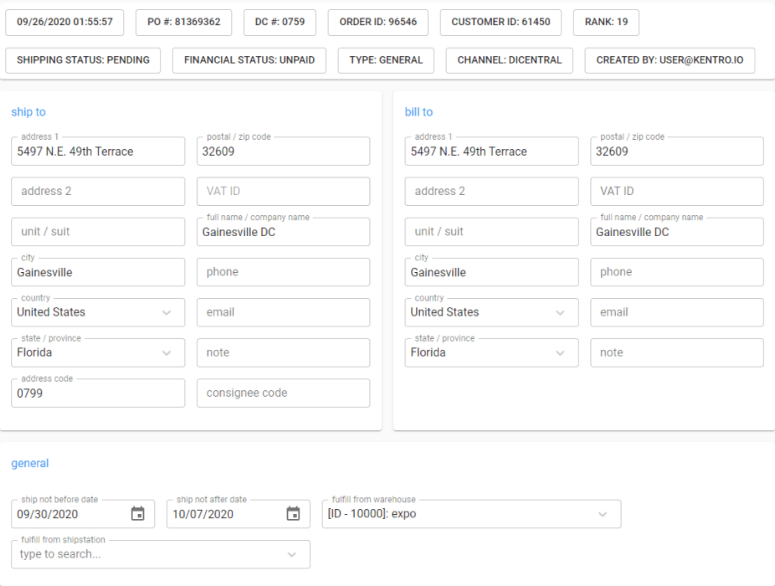Click the Order ID: 96546 chip
775x586 pixels.
click(378, 22)
